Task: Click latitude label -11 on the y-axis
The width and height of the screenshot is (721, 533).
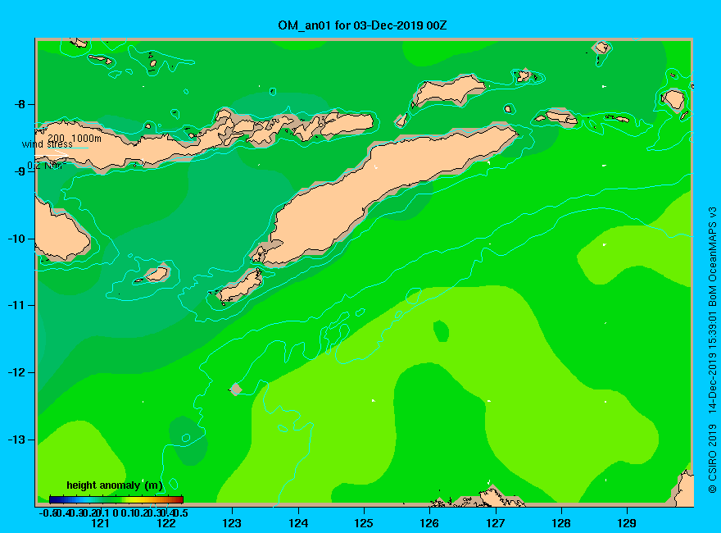Action: click(16, 305)
